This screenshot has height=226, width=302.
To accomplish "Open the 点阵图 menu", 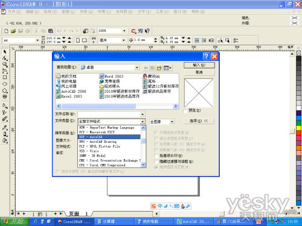I will click(124, 11).
